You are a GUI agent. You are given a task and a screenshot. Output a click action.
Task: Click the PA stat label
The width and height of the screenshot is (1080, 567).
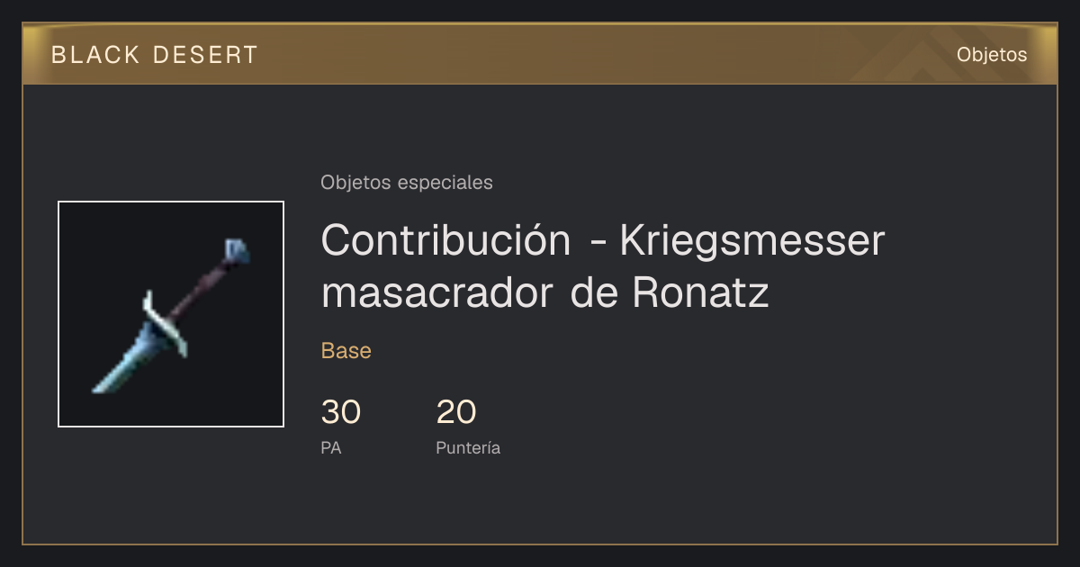point(331,447)
